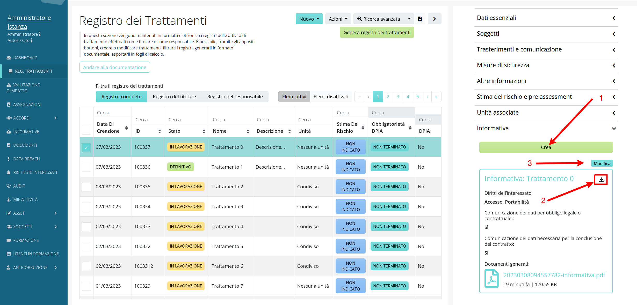Image resolution: width=637 pixels, height=305 pixels.
Task: Switch to Registro del titolare
Action: pyautogui.click(x=174, y=96)
